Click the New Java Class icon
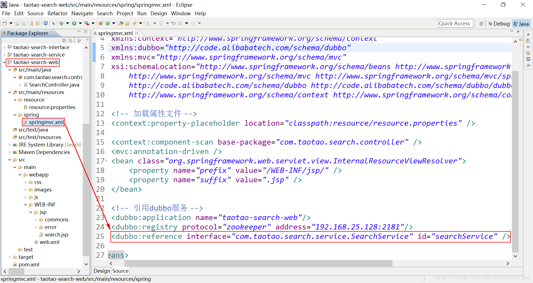Image resolution: width=533 pixels, height=283 pixels. pyautogui.click(x=107, y=24)
